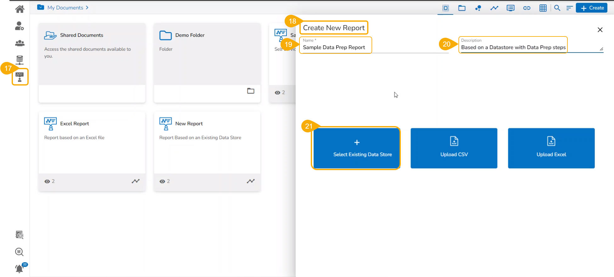614x277 pixels.
Task: Click the small folder icon at Demo Folder bottom
Action: (x=251, y=91)
